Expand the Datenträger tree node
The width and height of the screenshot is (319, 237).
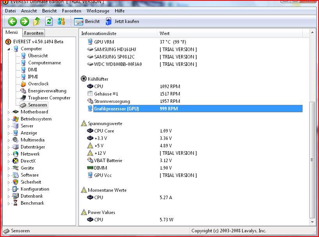[9, 147]
